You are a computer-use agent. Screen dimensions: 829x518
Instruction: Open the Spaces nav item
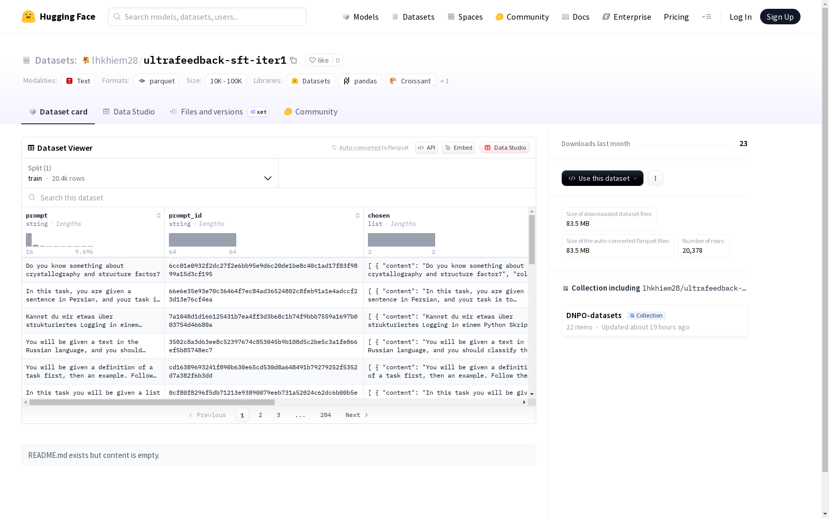click(x=465, y=17)
